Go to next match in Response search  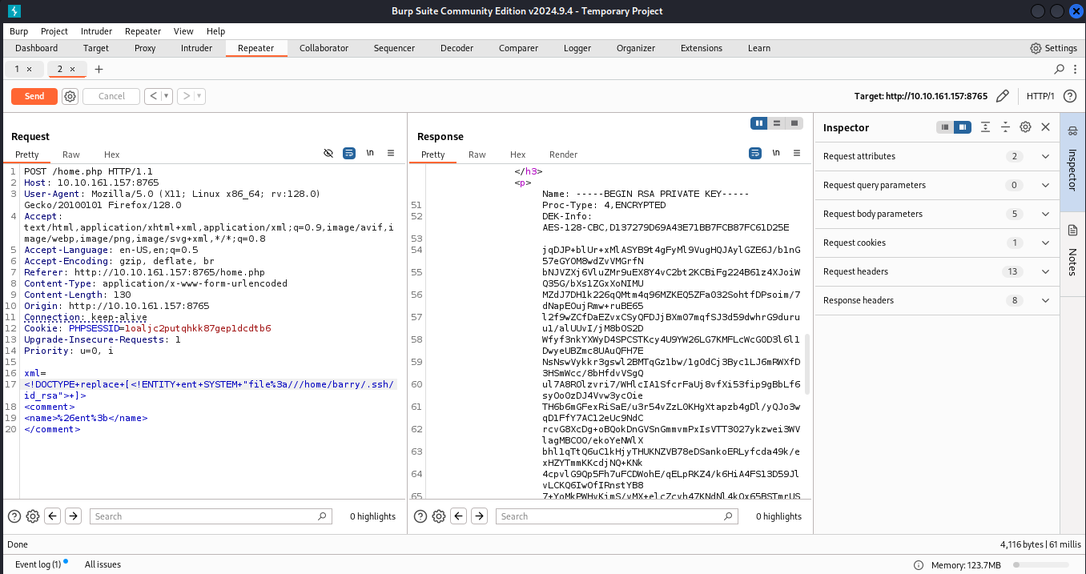[479, 516]
